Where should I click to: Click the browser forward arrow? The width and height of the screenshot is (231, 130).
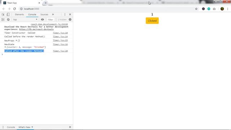9,9
